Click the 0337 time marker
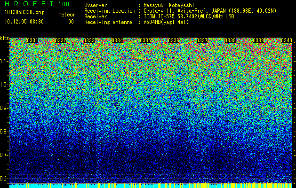Screen dimensions: 296x188 (x=202, y=40)
